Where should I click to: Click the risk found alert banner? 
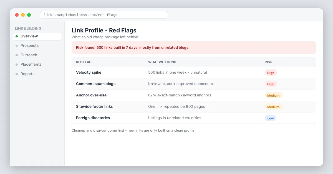click(x=194, y=48)
